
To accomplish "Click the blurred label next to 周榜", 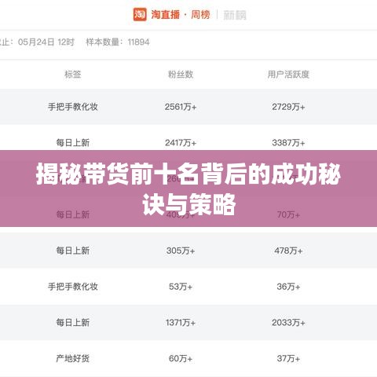I will [235, 15].
